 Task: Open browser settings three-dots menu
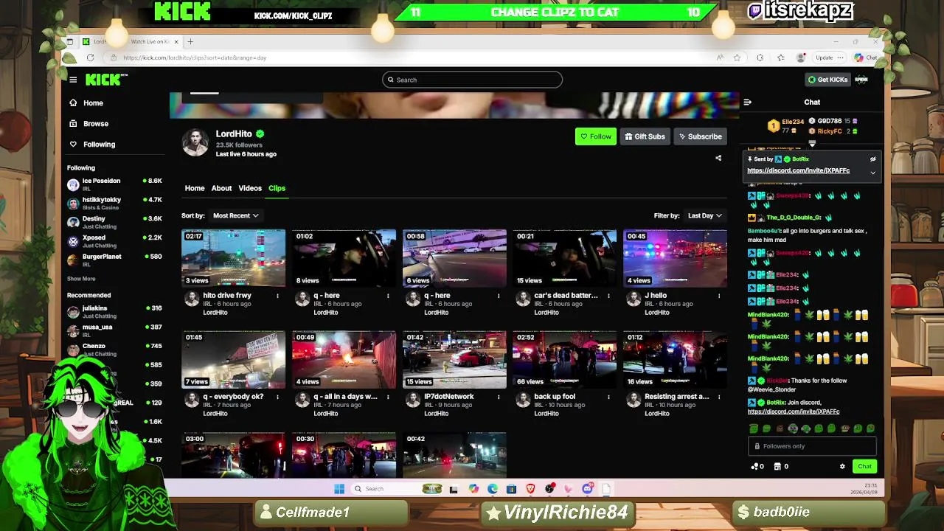click(x=840, y=58)
